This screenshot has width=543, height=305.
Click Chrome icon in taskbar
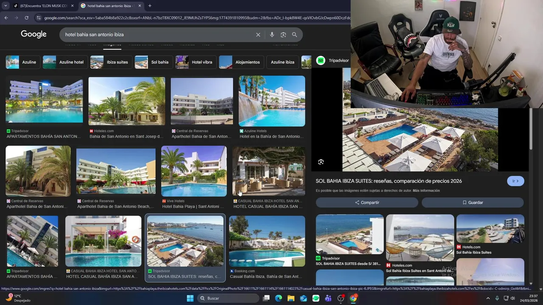coord(353,298)
